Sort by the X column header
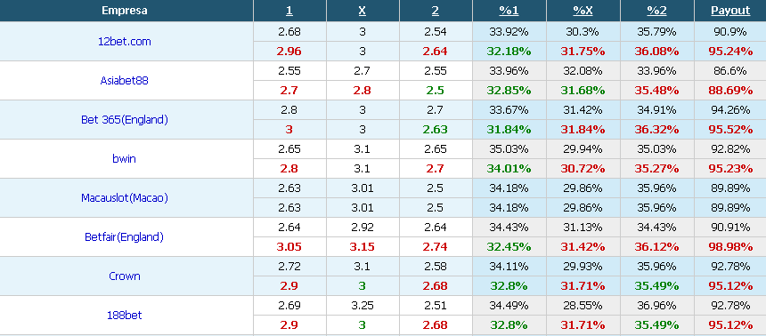Image resolution: width=766 pixels, height=336 pixels. 362,11
